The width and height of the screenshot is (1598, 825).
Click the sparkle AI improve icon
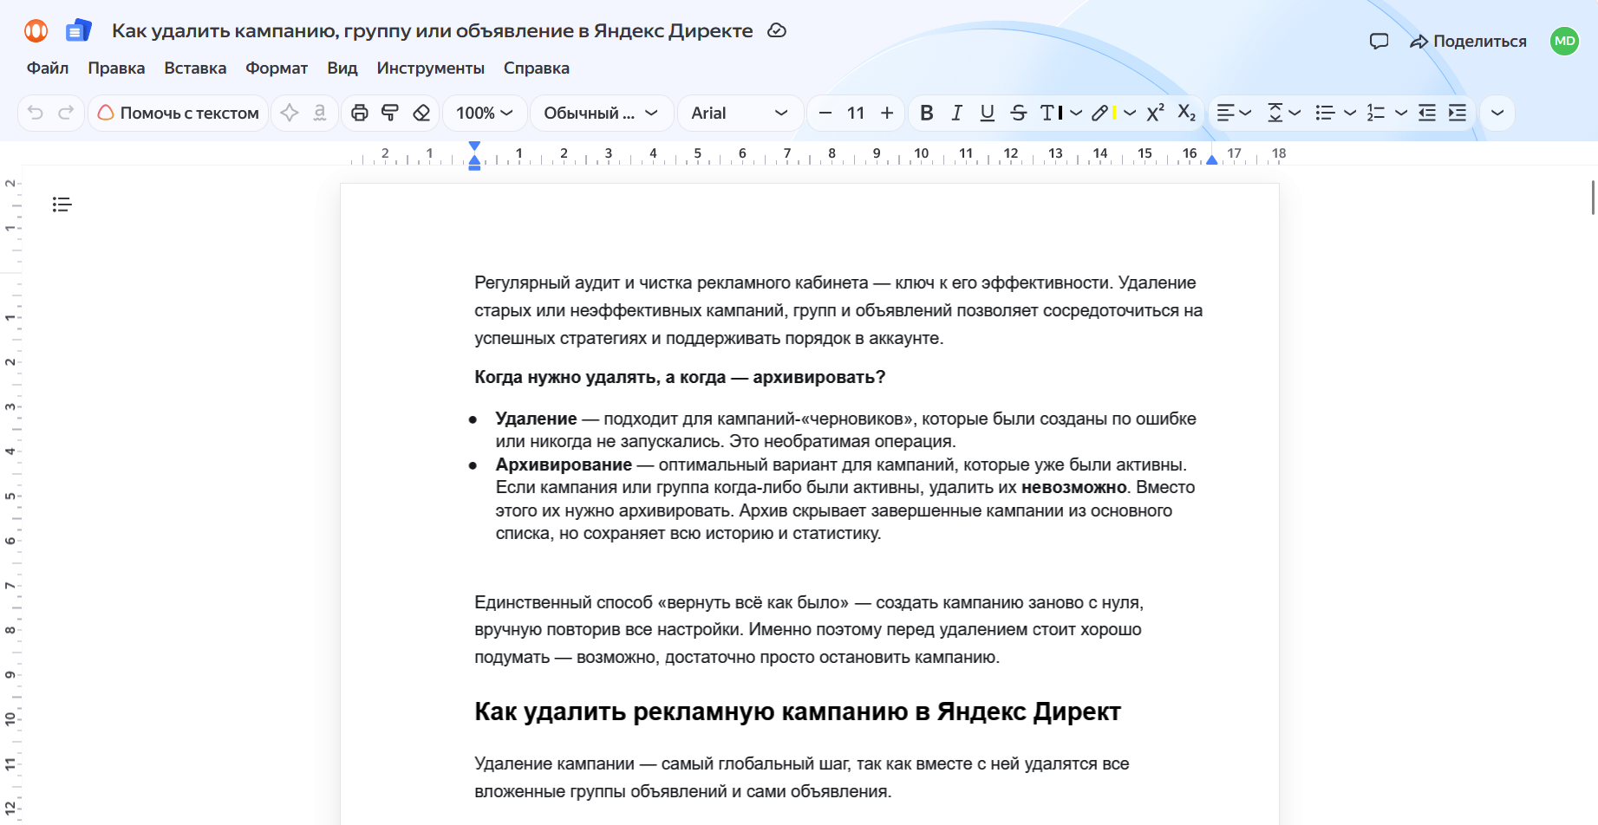click(x=290, y=113)
